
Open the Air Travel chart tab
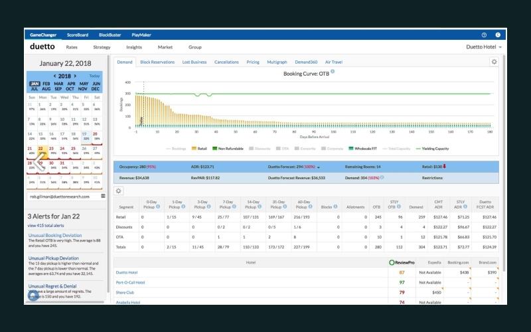[x=334, y=62]
